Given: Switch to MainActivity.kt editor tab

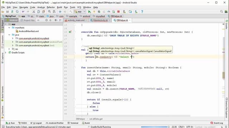Looking at the screenshot, I should 101,20.
